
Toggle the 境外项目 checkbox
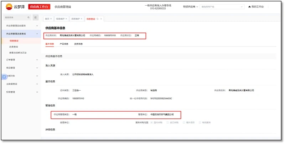184,122
